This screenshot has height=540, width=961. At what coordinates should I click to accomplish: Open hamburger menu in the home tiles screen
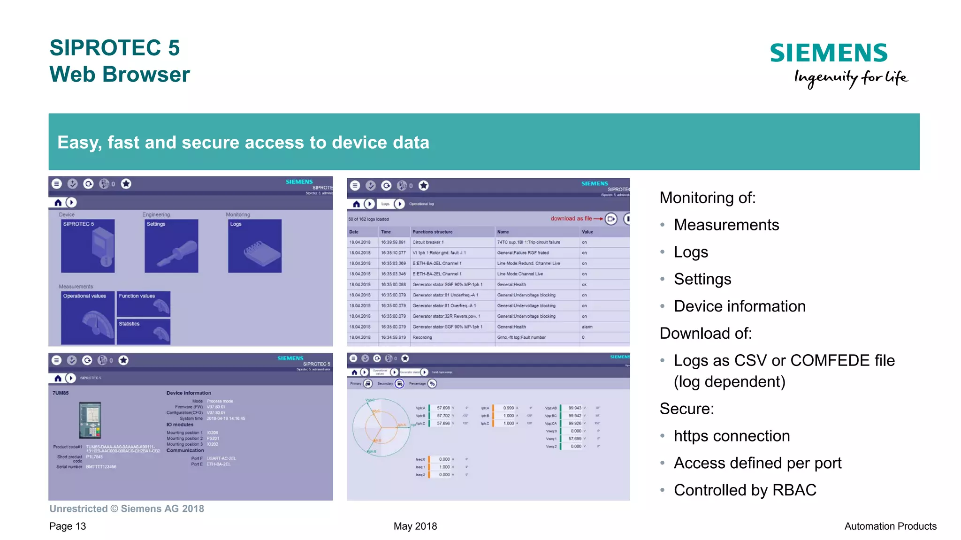57,184
